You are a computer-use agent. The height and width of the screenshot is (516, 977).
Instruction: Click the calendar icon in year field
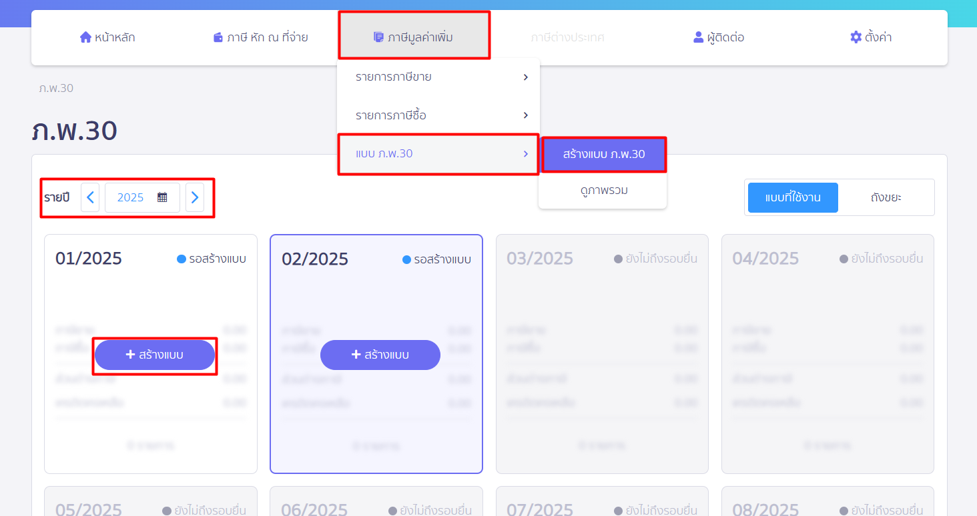[x=162, y=197]
